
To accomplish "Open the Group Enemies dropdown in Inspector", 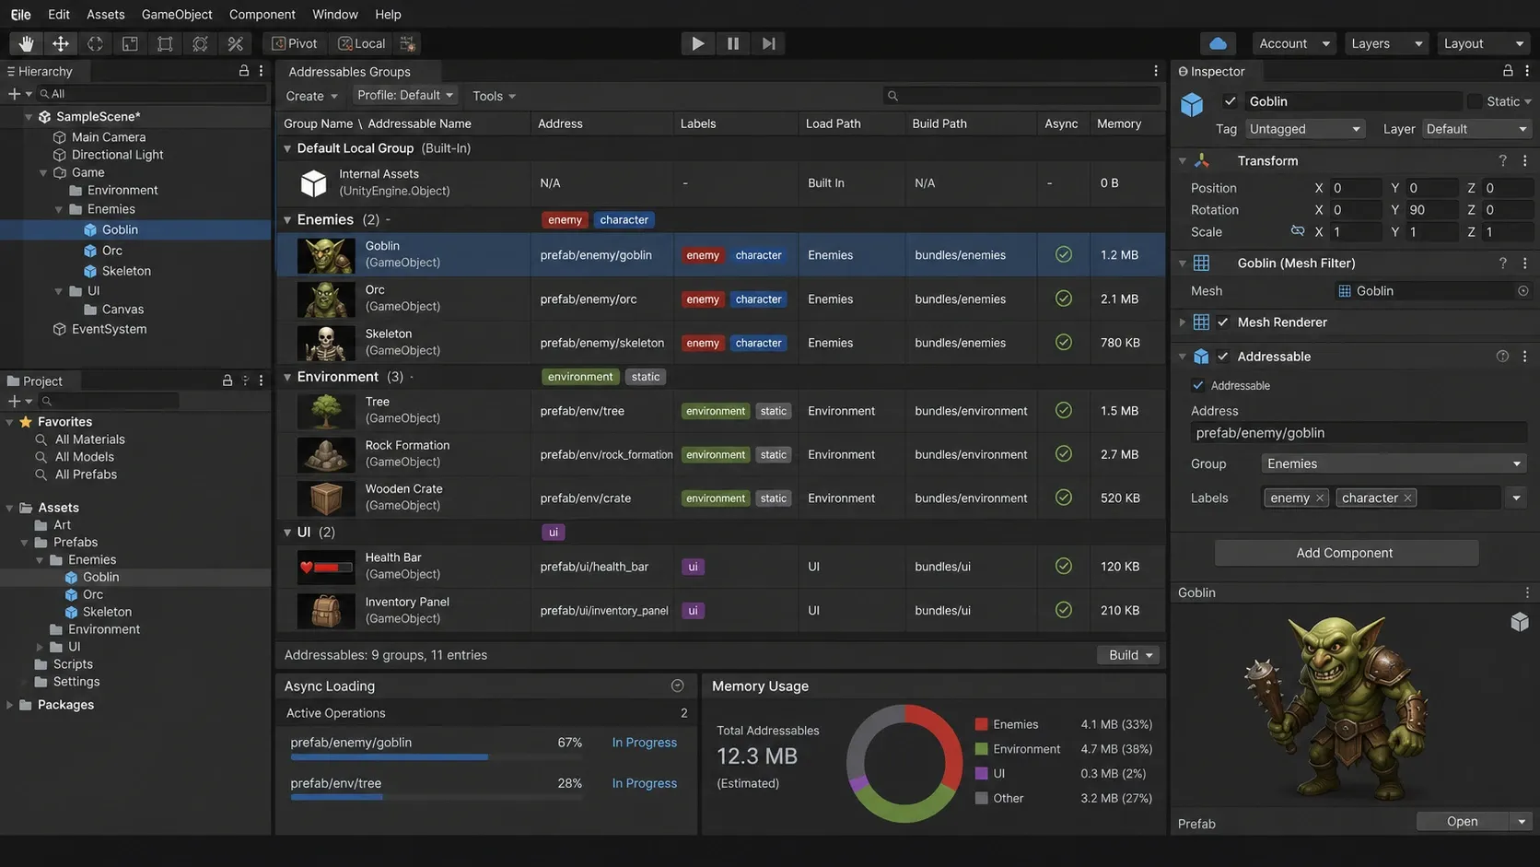I will (x=1394, y=463).
